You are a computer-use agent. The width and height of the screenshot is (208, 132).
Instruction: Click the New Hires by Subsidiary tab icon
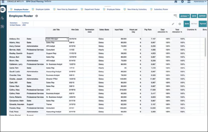125,9
